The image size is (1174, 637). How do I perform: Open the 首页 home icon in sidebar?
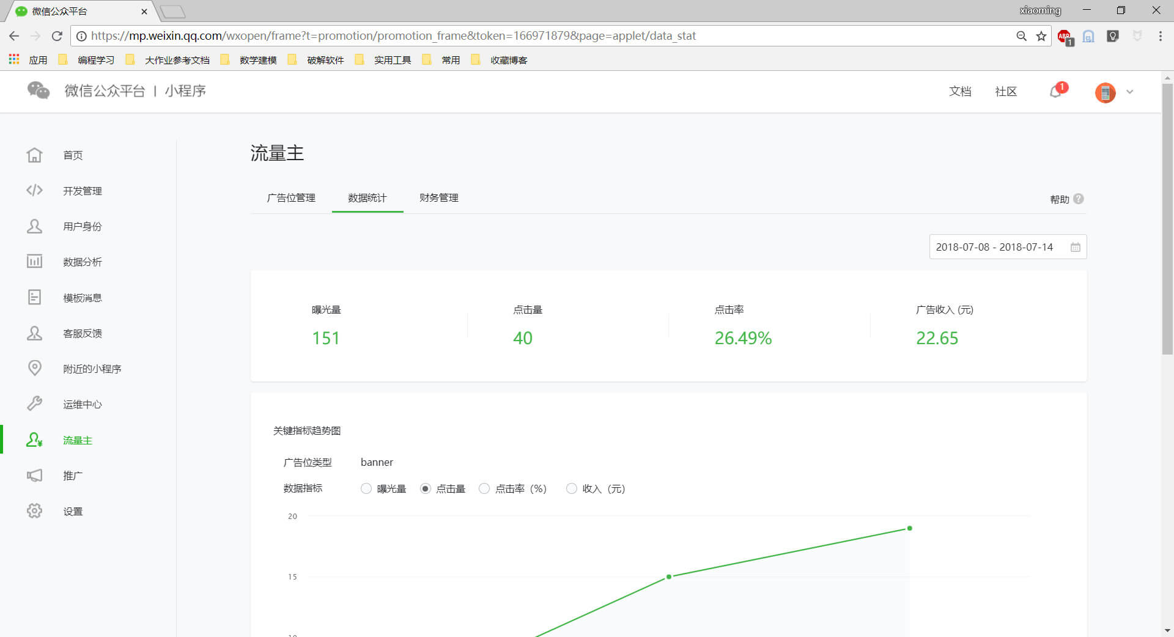tap(34, 155)
